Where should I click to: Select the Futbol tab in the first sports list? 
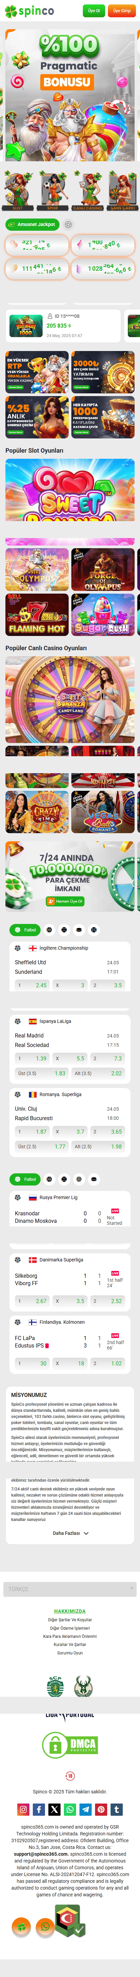pyautogui.click(x=25, y=929)
